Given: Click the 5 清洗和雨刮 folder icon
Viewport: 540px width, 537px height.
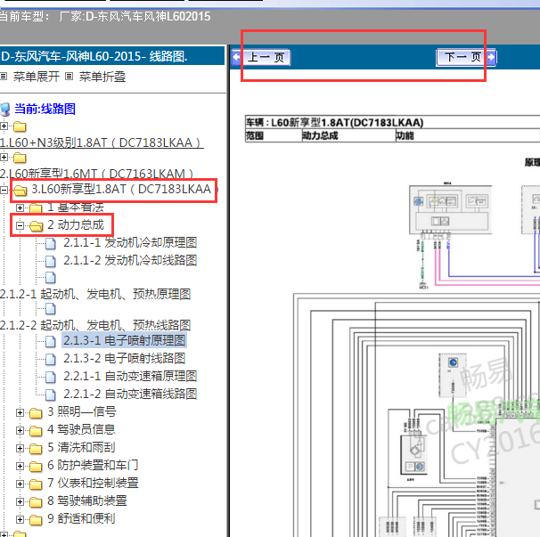Looking at the screenshot, I should click(36, 449).
